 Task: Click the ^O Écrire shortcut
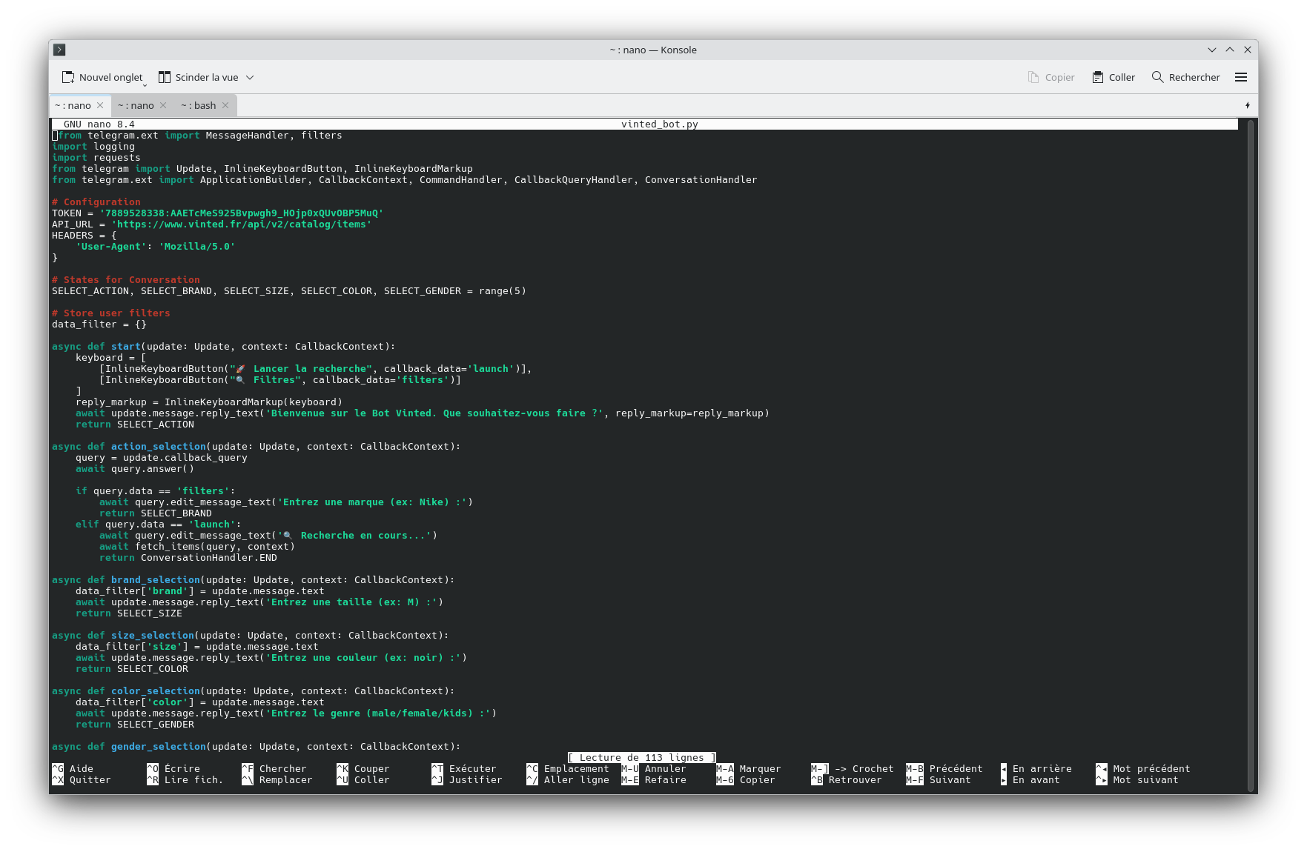tap(173, 769)
